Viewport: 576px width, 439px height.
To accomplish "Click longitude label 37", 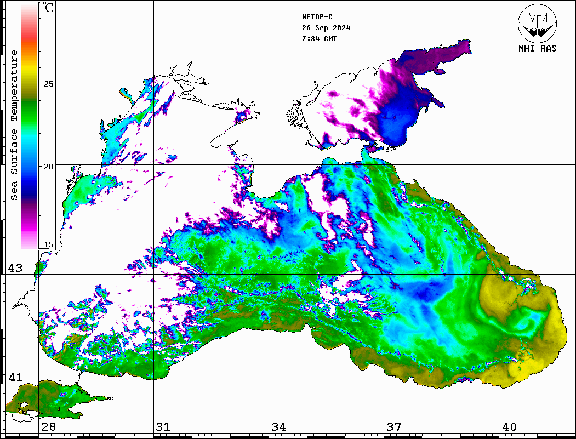I will 394,427.
